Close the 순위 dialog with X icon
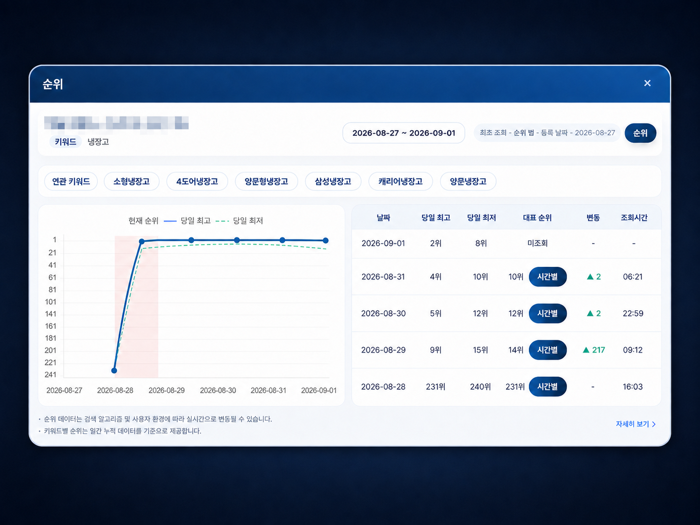 pos(647,83)
